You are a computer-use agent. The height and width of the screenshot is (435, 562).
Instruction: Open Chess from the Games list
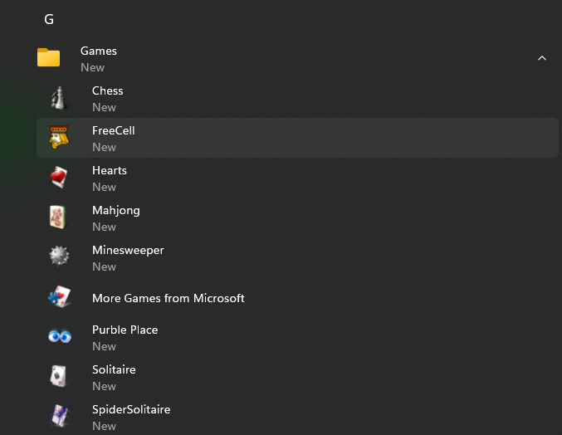[x=108, y=90]
